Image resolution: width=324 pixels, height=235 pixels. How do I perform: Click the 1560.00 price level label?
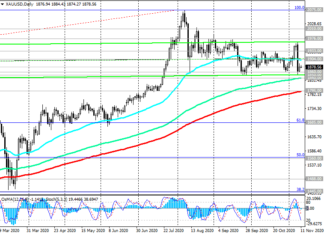coord(315,158)
